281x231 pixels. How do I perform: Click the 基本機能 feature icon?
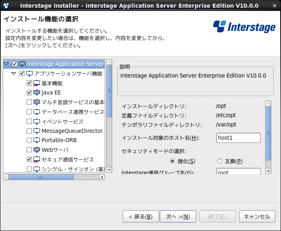37,83
